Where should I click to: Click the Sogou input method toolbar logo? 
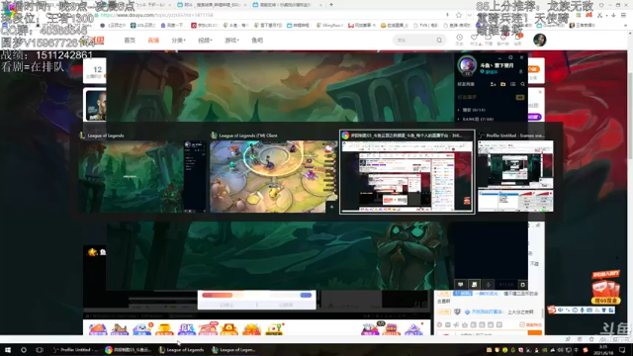pos(552,310)
